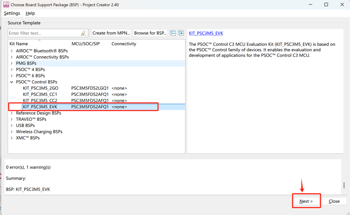The image size is (350, 215).
Task: Expand AIROC Bluetooth BSPs group
Action: click(11, 51)
